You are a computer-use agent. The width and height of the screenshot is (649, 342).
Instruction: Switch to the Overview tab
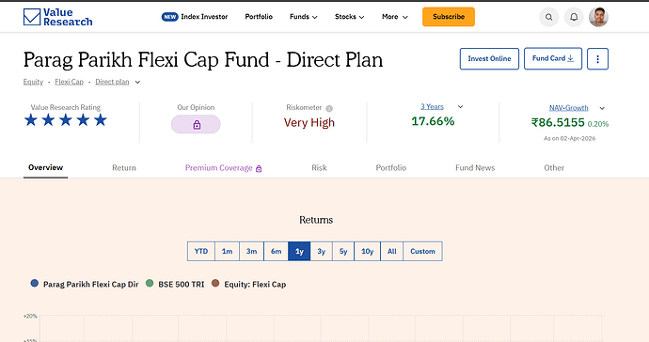tap(45, 167)
